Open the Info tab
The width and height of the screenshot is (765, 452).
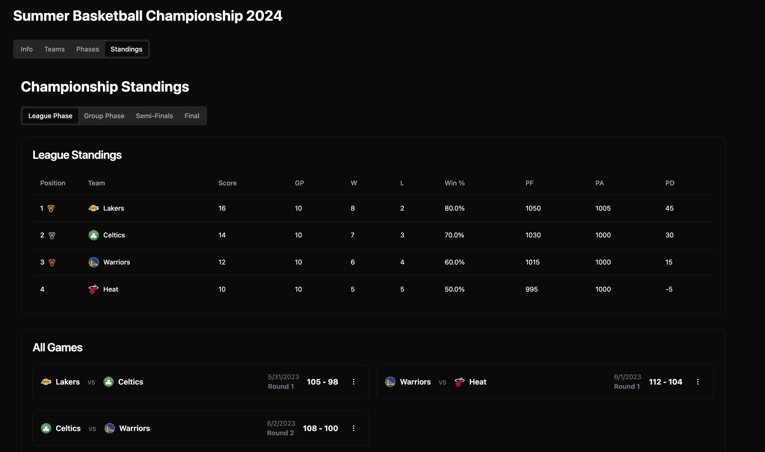tap(27, 49)
